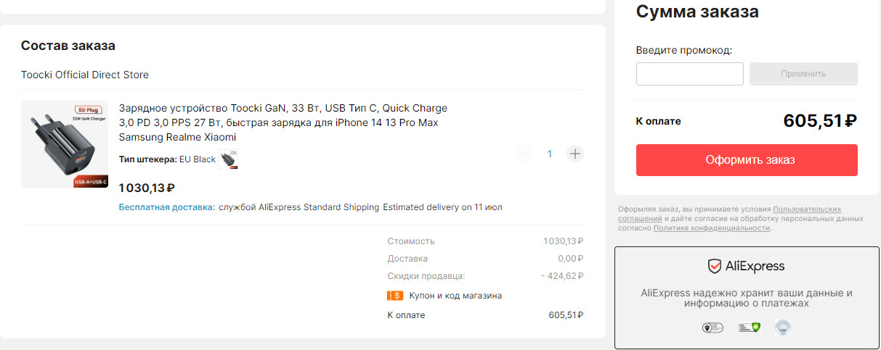The height and width of the screenshot is (350, 881).
Task: Click the black oval security certification badge
Action: tap(711, 328)
